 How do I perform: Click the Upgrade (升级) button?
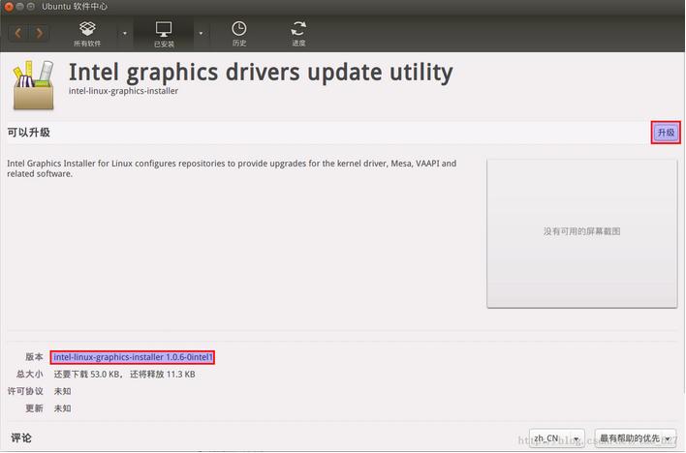pyautogui.click(x=666, y=133)
